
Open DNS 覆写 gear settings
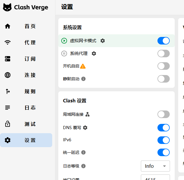(x=85, y=128)
